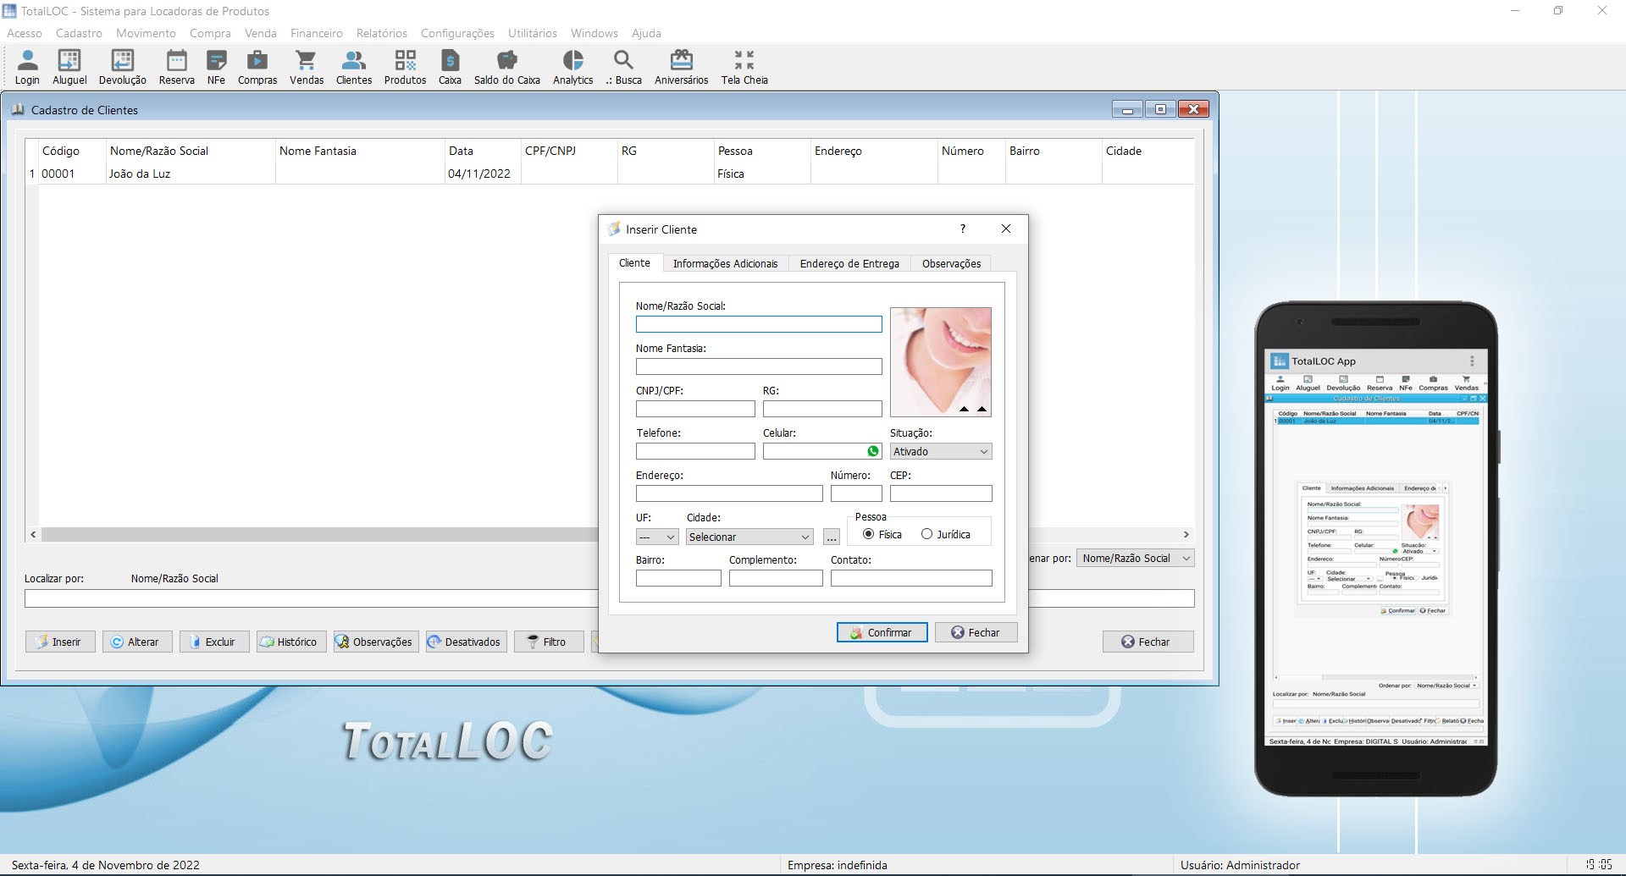
Task: Open the Utilitários menu
Action: click(533, 33)
